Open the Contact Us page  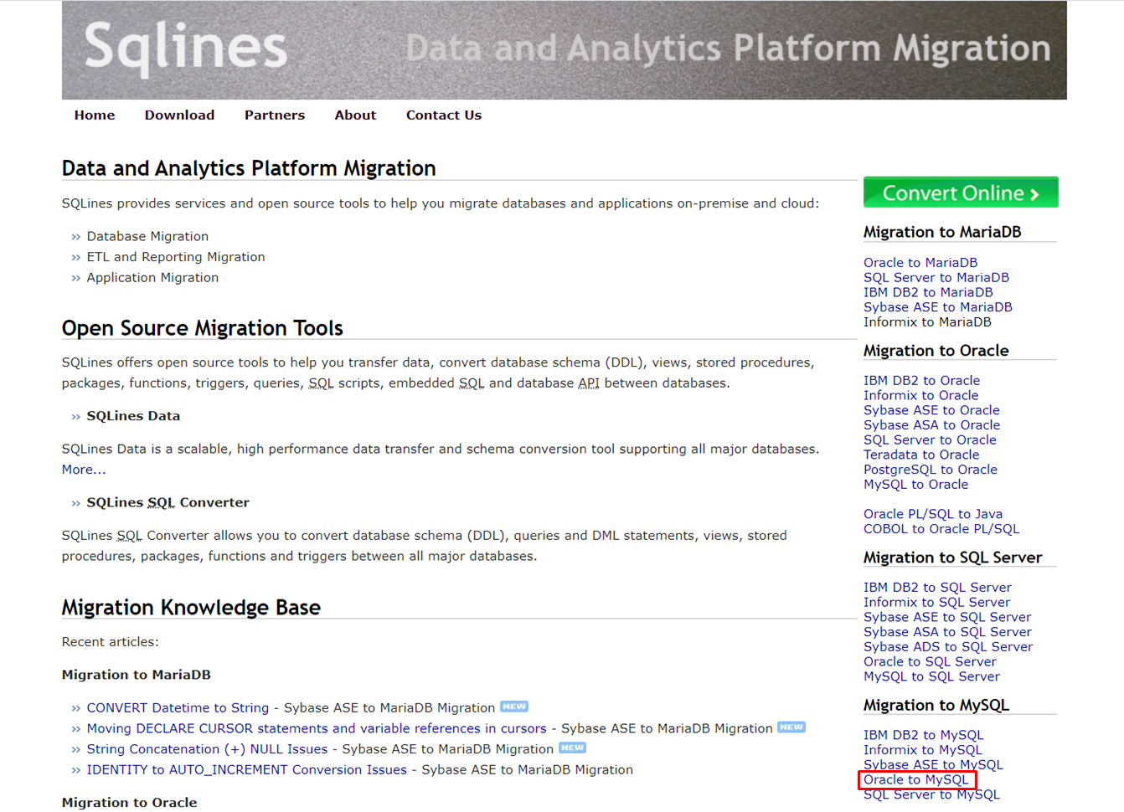[443, 115]
